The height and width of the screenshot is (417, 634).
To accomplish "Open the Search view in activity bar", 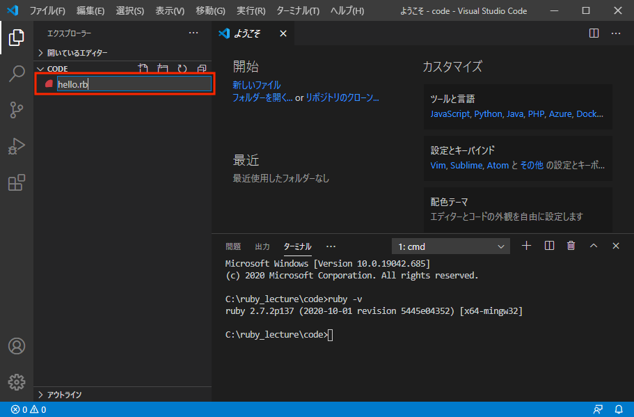I will [16, 74].
